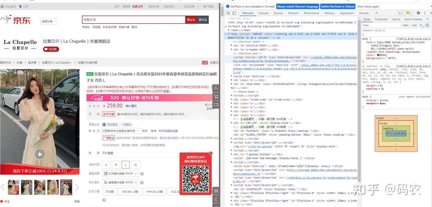Click the yellow warnings count badge
The image size is (432, 207).
[400, 13]
